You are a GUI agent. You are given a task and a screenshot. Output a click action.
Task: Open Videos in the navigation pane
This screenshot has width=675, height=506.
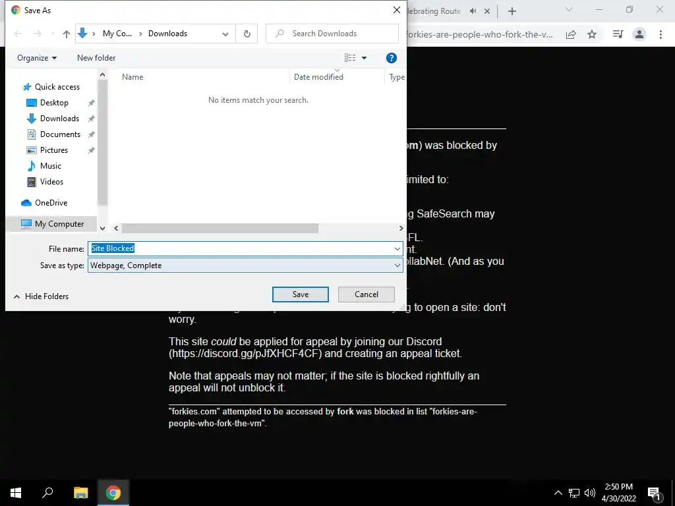51,182
